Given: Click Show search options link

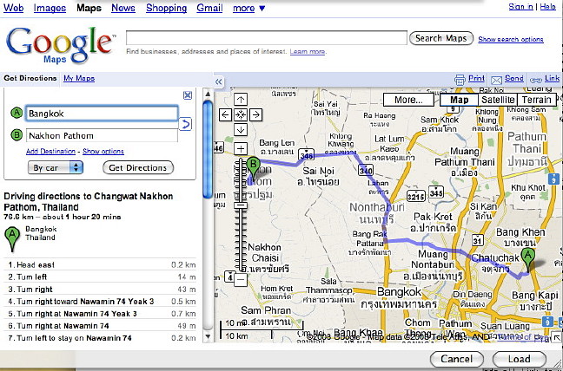Looking at the screenshot, I should pyautogui.click(x=511, y=39).
